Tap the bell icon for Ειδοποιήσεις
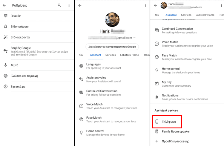This screenshot has width=224, height=146. (x=6, y=27)
